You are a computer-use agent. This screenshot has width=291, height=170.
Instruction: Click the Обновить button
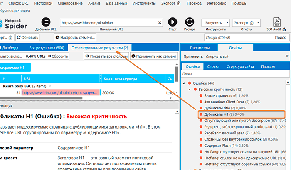pyautogui.click(x=27, y=37)
